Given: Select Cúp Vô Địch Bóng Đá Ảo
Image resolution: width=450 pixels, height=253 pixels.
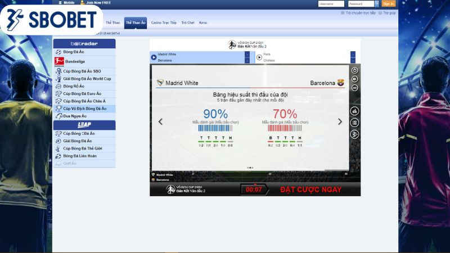Looking at the screenshot, I should pyautogui.click(x=84, y=109).
